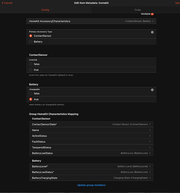Clear the Primary Accessory Type selection icon
Image resolution: width=180 pixels, height=193 pixels.
click(x=152, y=32)
